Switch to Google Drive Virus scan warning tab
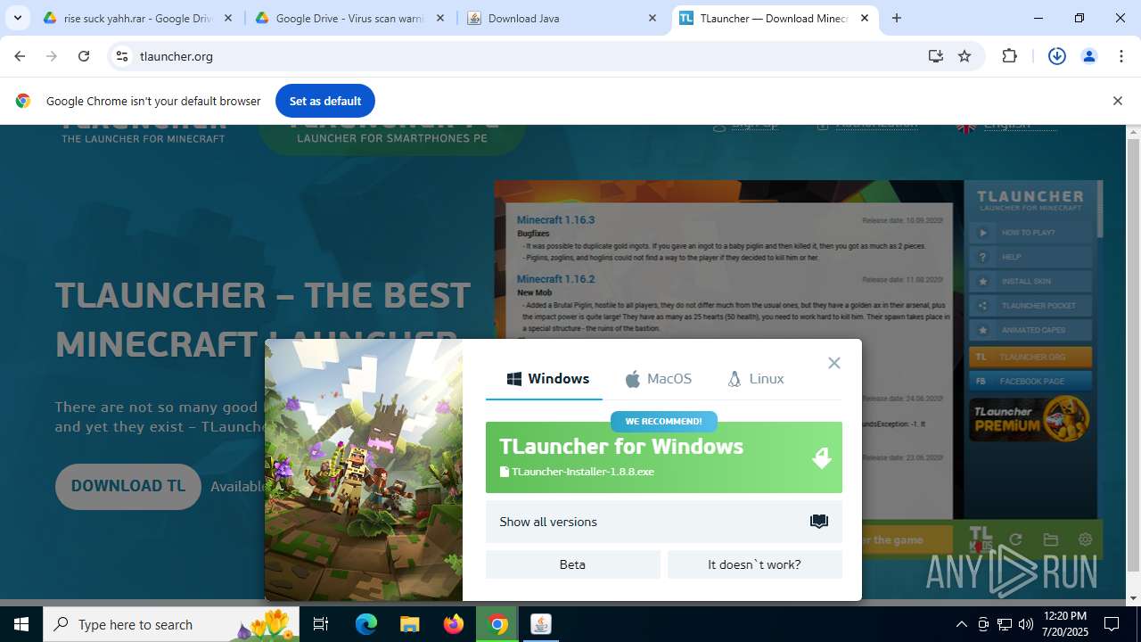 [x=350, y=18]
